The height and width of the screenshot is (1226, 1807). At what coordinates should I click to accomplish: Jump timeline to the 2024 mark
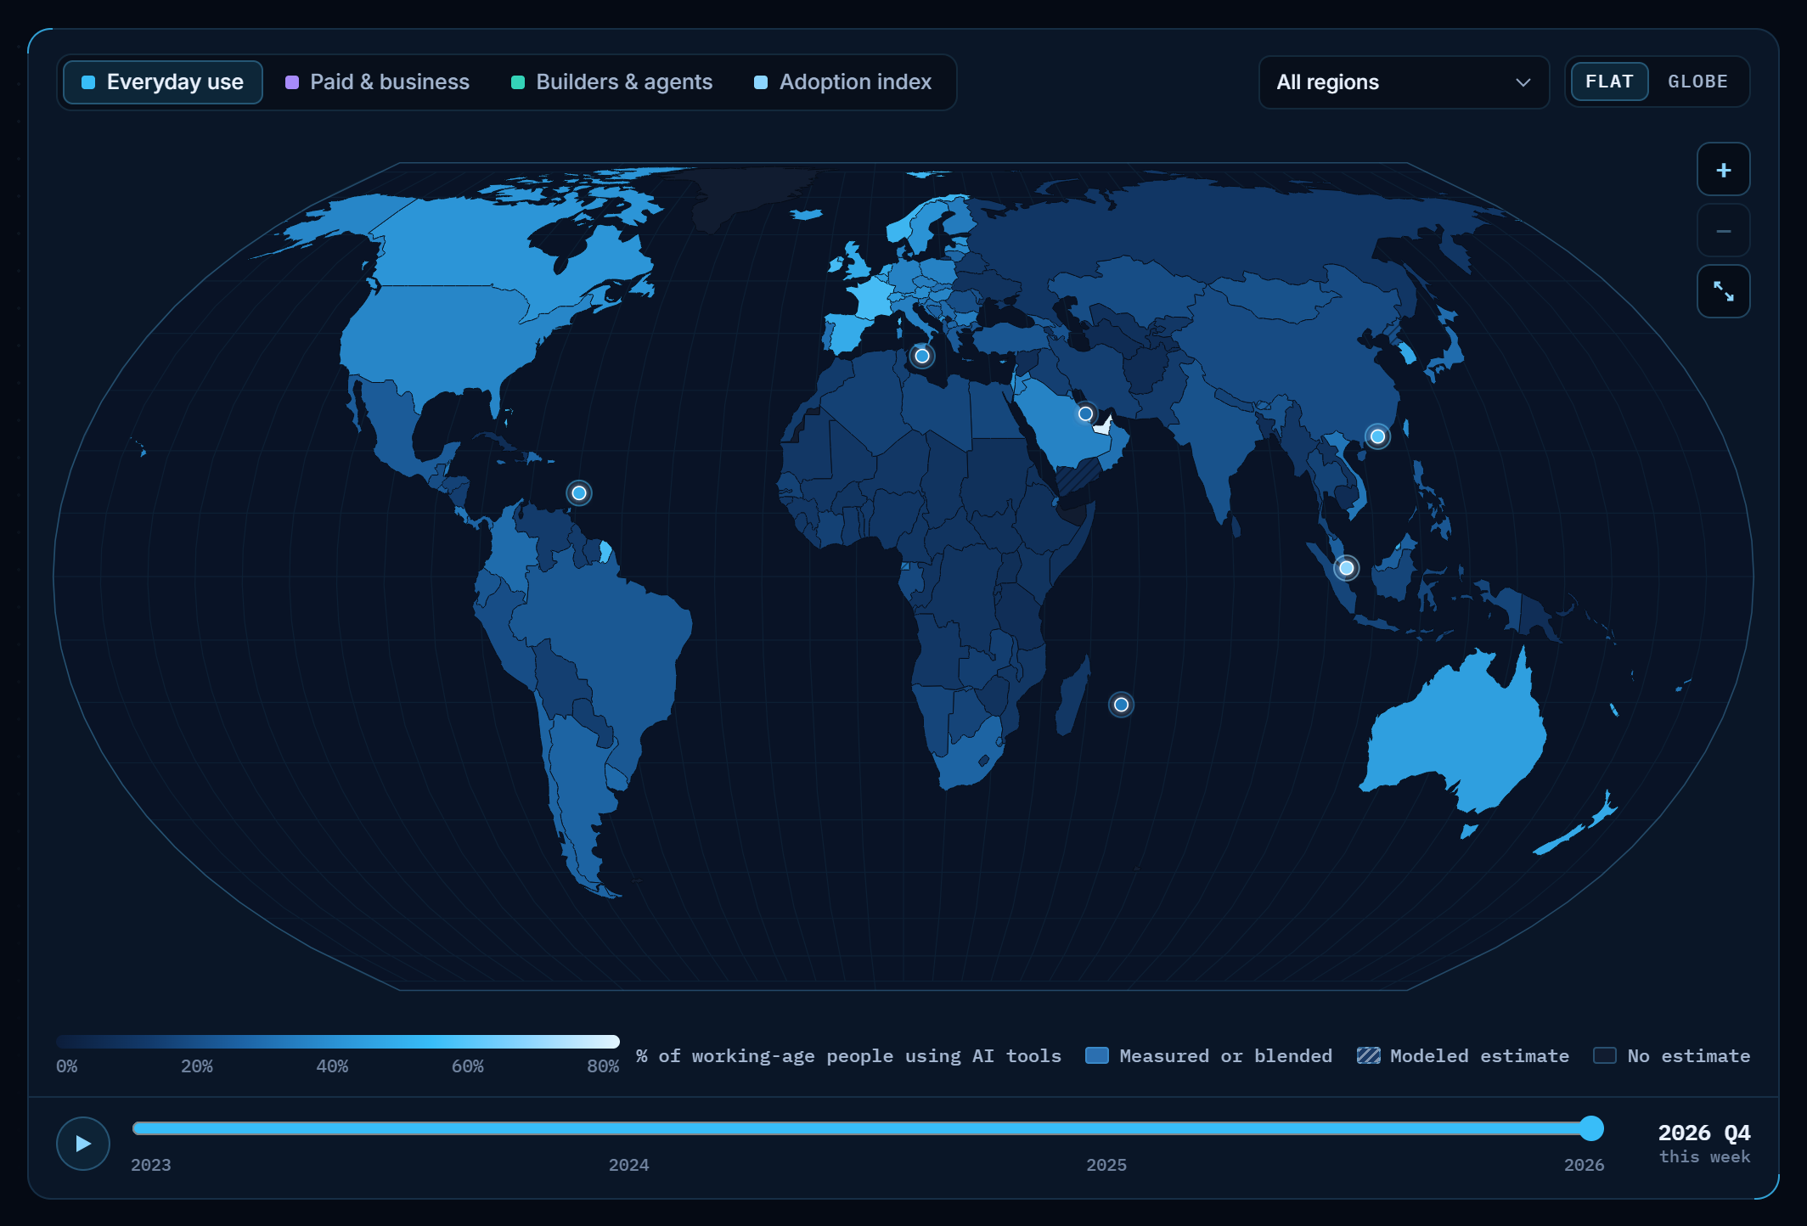coord(628,1165)
